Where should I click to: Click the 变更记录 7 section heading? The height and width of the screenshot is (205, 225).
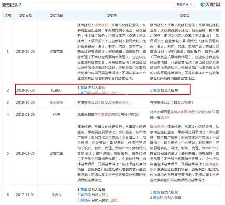(x=12, y=5)
